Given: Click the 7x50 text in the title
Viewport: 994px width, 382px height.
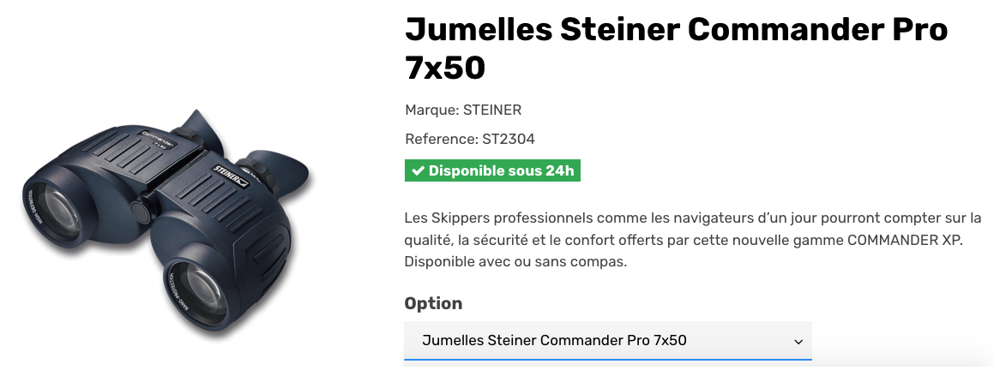Looking at the screenshot, I should pos(445,67).
